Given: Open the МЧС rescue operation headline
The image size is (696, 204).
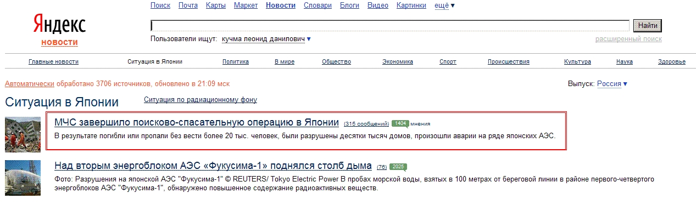Looking at the screenshot, I should 197,122.
